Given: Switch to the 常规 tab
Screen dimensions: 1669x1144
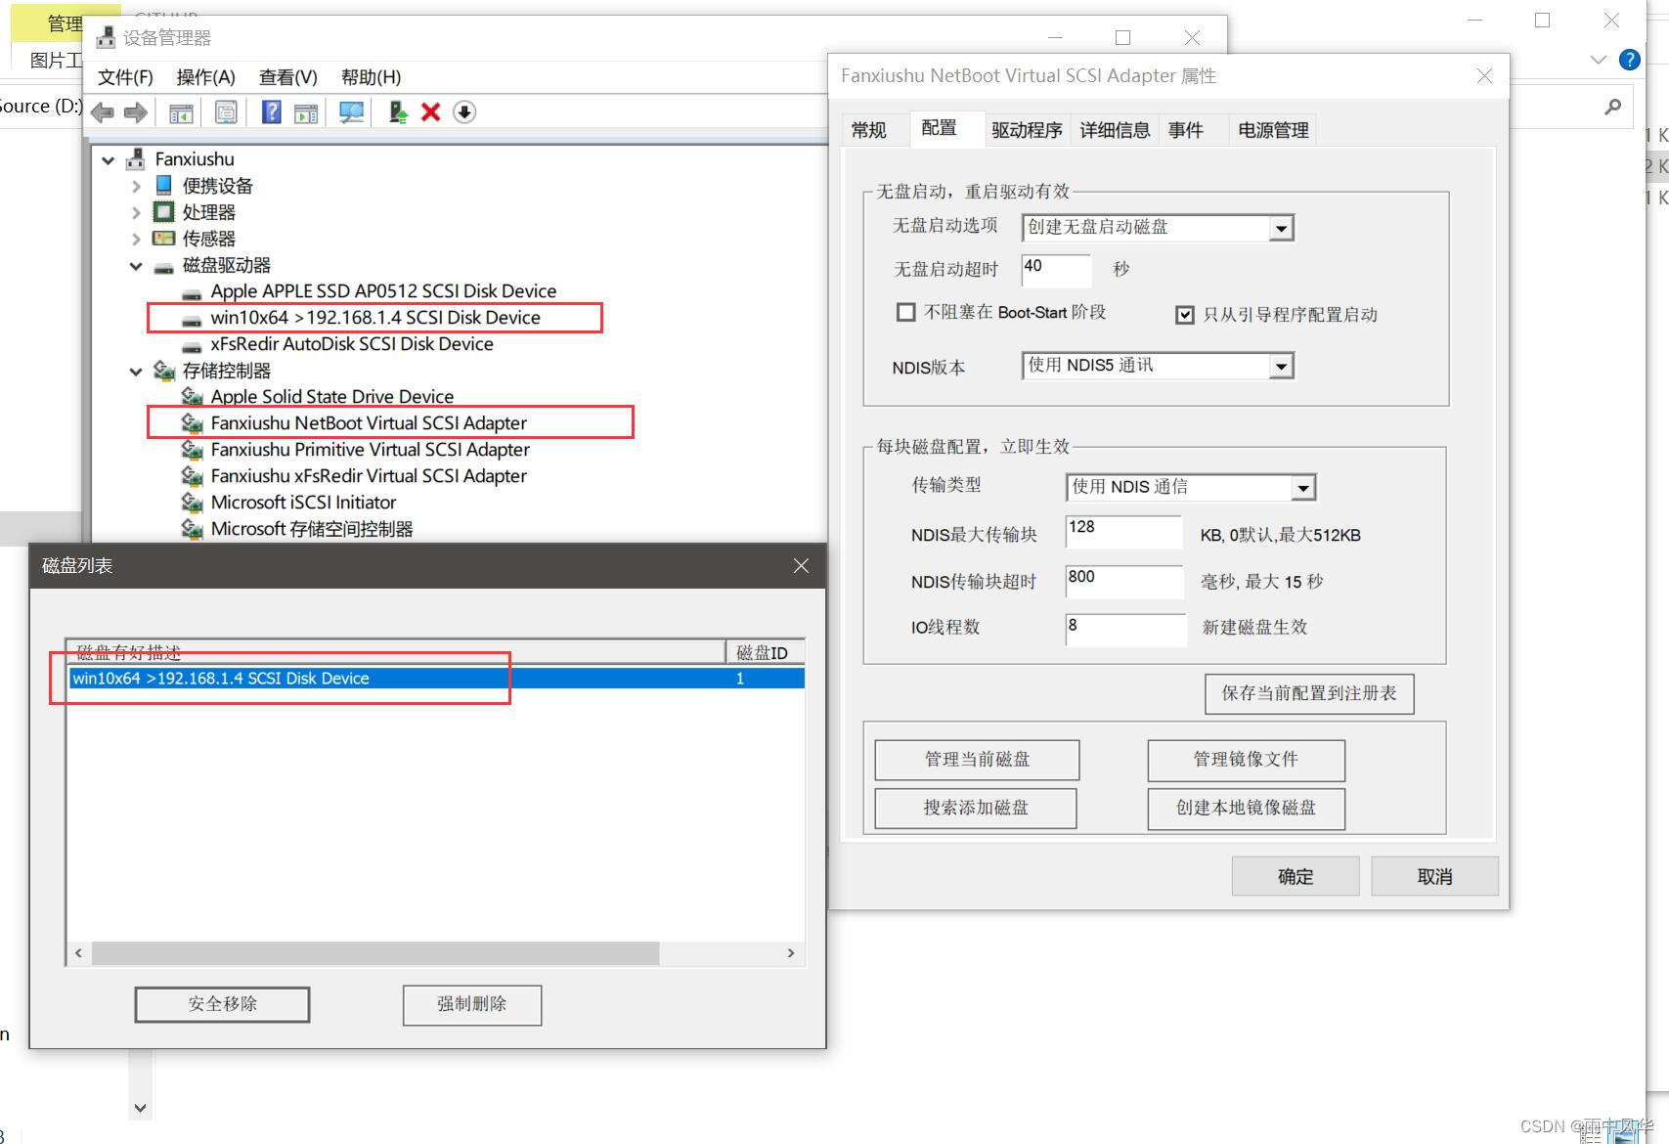Looking at the screenshot, I should point(868,130).
